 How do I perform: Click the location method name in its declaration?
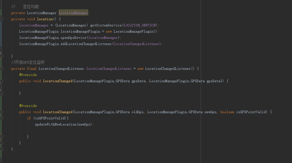click(x=45, y=19)
